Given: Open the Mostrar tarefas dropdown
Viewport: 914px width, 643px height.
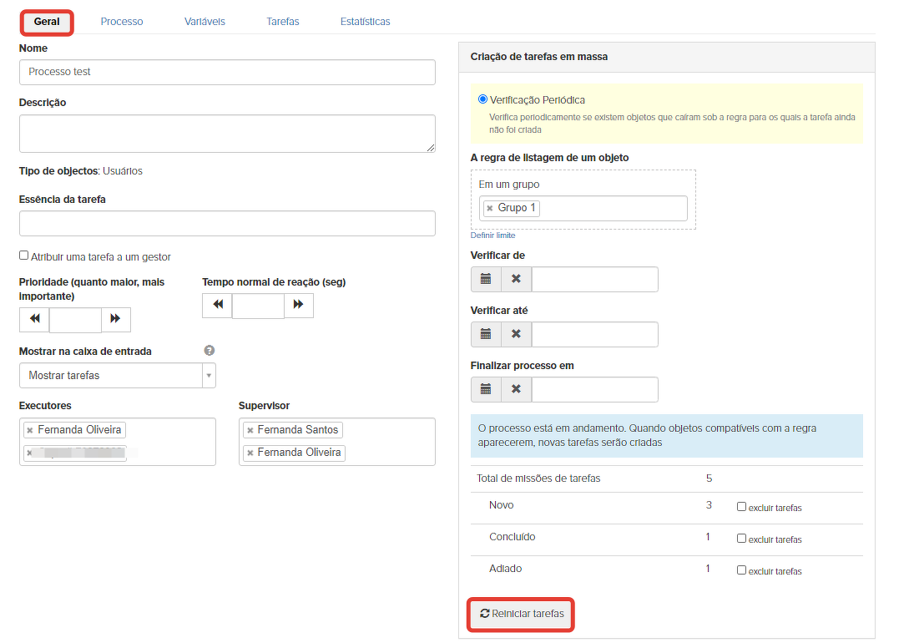Looking at the screenshot, I should tap(117, 376).
